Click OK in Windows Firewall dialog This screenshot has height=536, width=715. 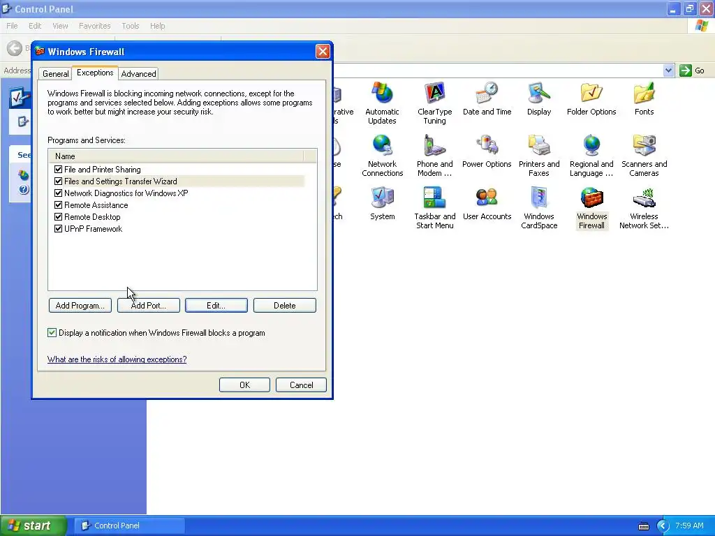(244, 385)
